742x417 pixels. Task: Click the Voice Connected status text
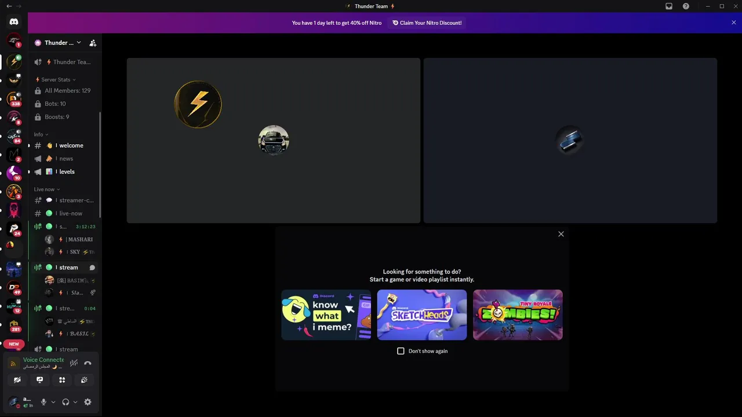[x=43, y=360]
